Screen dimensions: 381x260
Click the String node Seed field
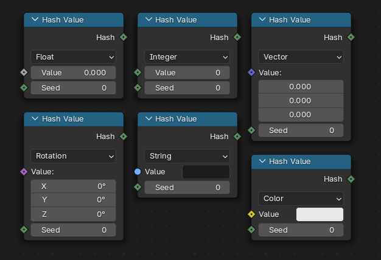tap(187, 188)
